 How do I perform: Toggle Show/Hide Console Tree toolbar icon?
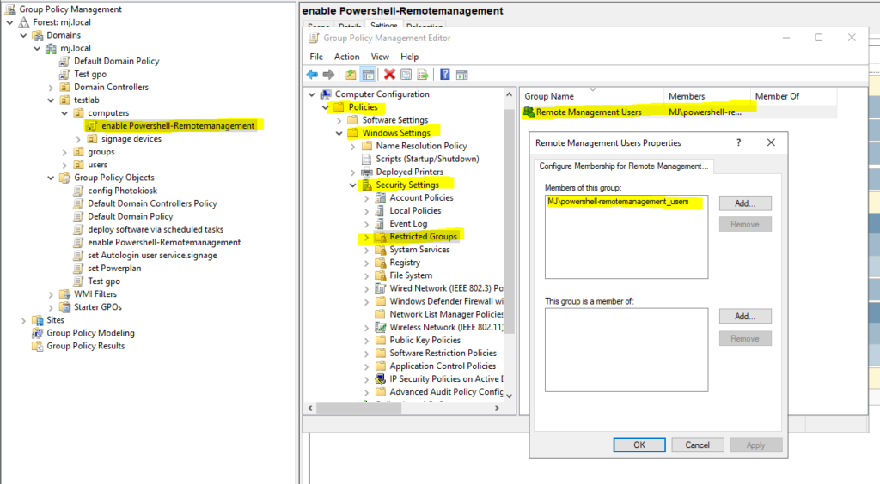pos(368,74)
